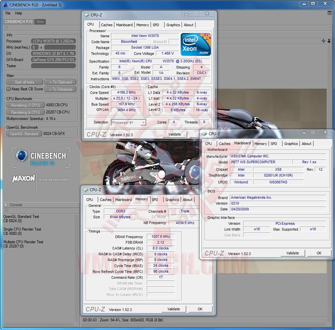Toggle the Keep Best CB Score checkbox
This screenshot has height=330, width=335.
pos(8,89)
